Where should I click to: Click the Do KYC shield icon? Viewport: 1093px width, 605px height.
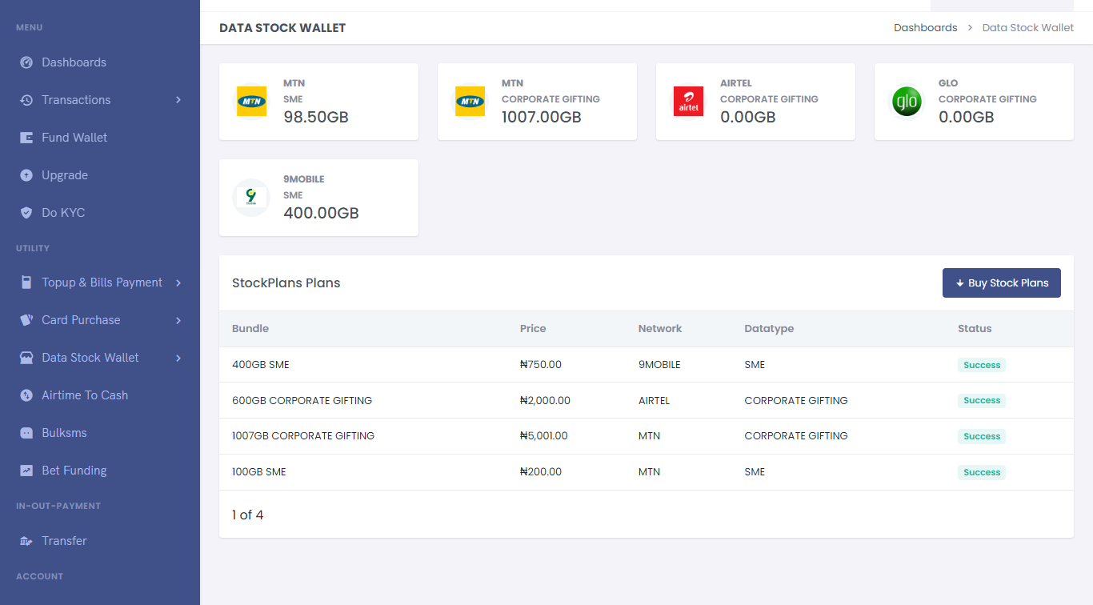point(26,213)
